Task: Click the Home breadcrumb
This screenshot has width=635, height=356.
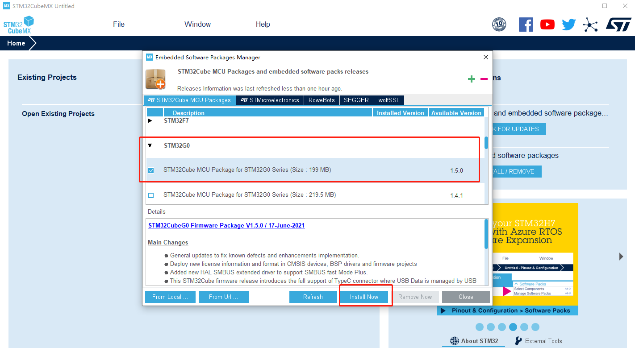Action: click(x=16, y=43)
